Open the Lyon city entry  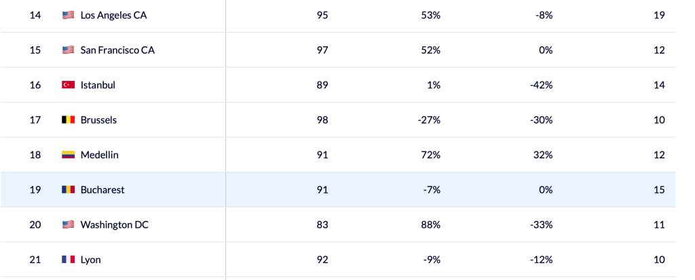pos(90,260)
